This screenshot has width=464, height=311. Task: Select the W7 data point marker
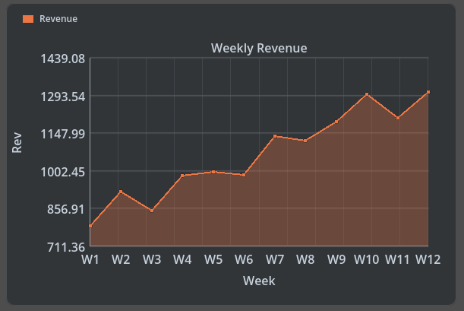(x=275, y=136)
